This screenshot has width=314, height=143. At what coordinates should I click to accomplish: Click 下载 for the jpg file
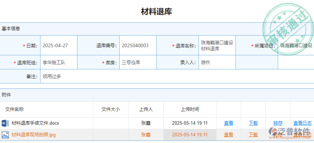pyautogui.click(x=253, y=135)
